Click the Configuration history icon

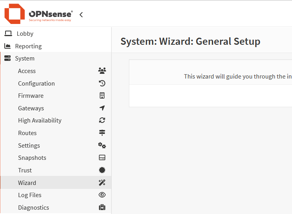tap(102, 83)
